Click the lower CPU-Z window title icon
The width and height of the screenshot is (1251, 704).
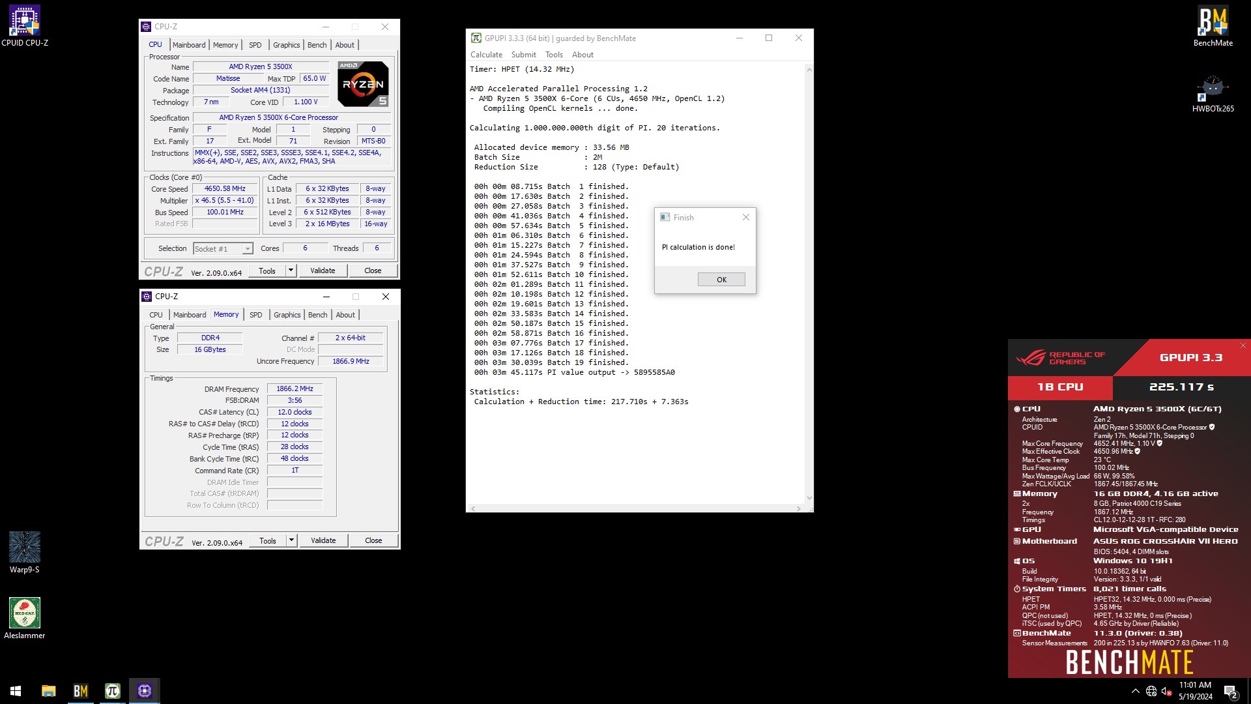coord(147,297)
